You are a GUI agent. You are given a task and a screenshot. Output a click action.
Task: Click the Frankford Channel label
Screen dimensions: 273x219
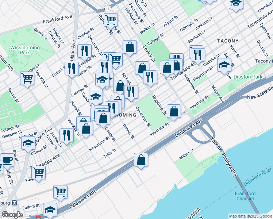pos(245,196)
